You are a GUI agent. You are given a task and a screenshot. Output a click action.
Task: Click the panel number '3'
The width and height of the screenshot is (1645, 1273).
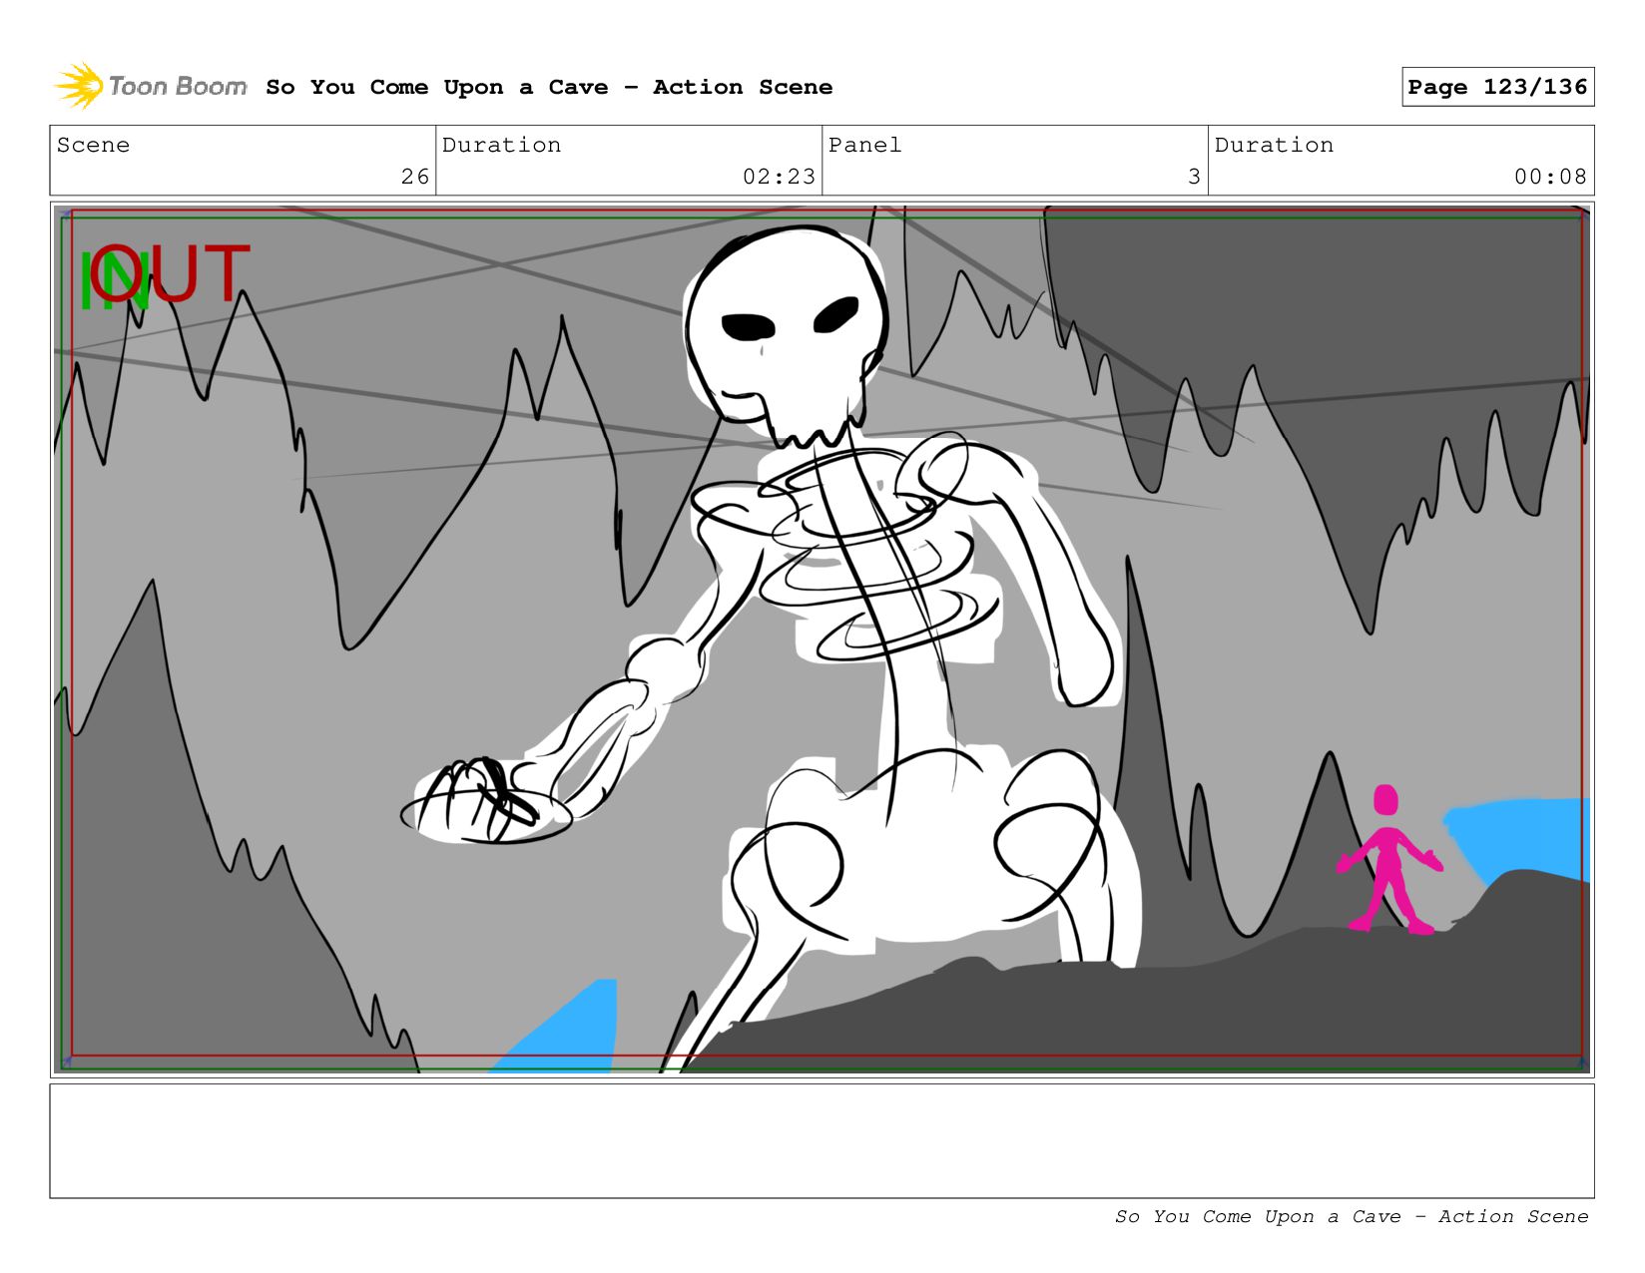(x=1194, y=177)
